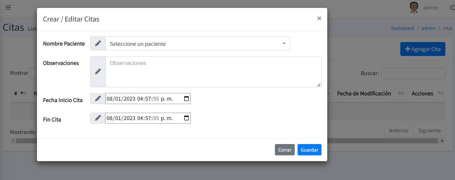Image resolution: width=455 pixels, height=180 pixels.
Task: Toggle the hamburger sidebar menu icon
Action: tap(8, 8)
